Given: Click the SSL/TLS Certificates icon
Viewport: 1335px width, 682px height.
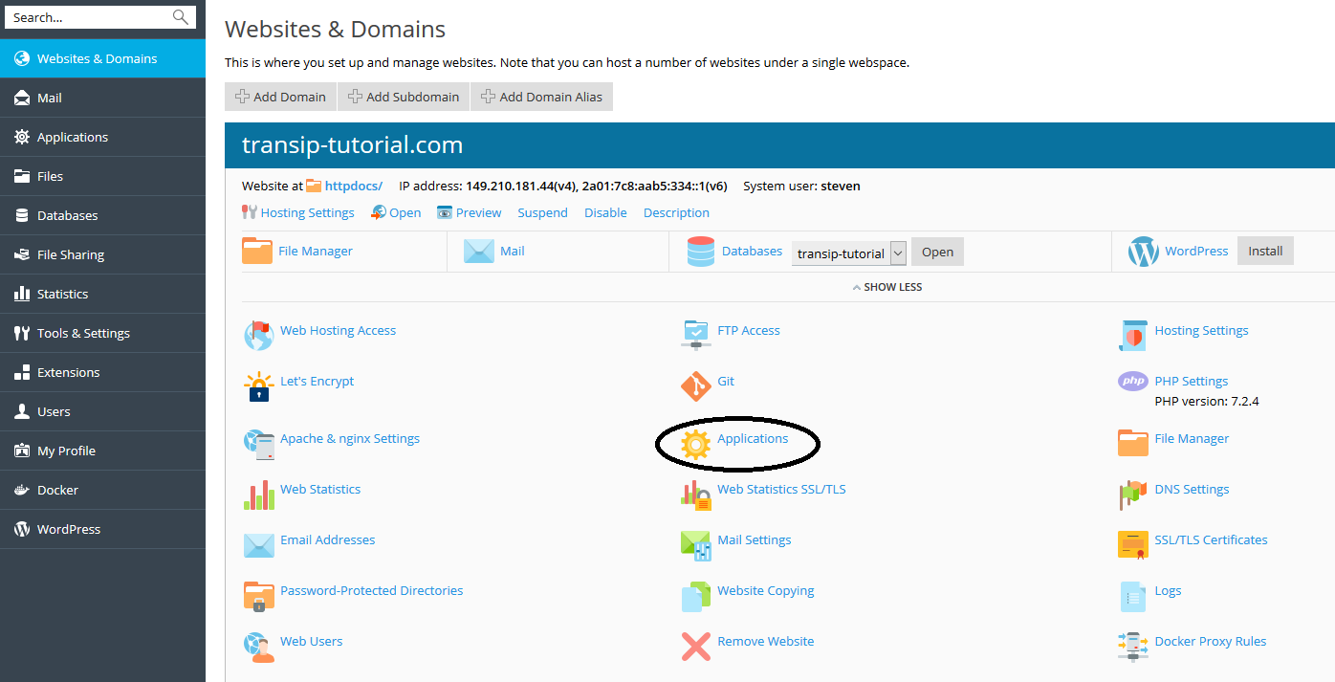Looking at the screenshot, I should (x=1133, y=545).
